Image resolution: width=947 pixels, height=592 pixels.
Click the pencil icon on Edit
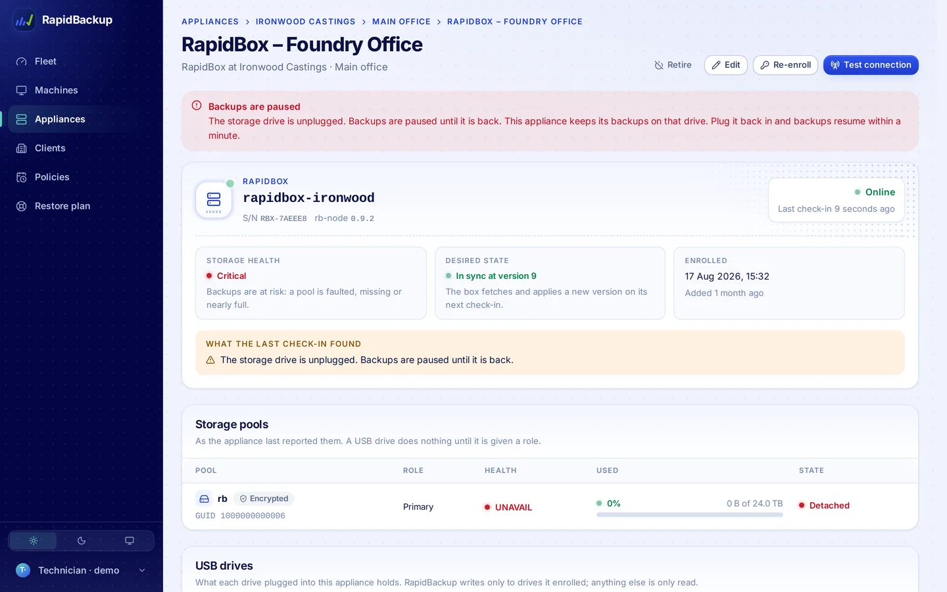pos(716,65)
